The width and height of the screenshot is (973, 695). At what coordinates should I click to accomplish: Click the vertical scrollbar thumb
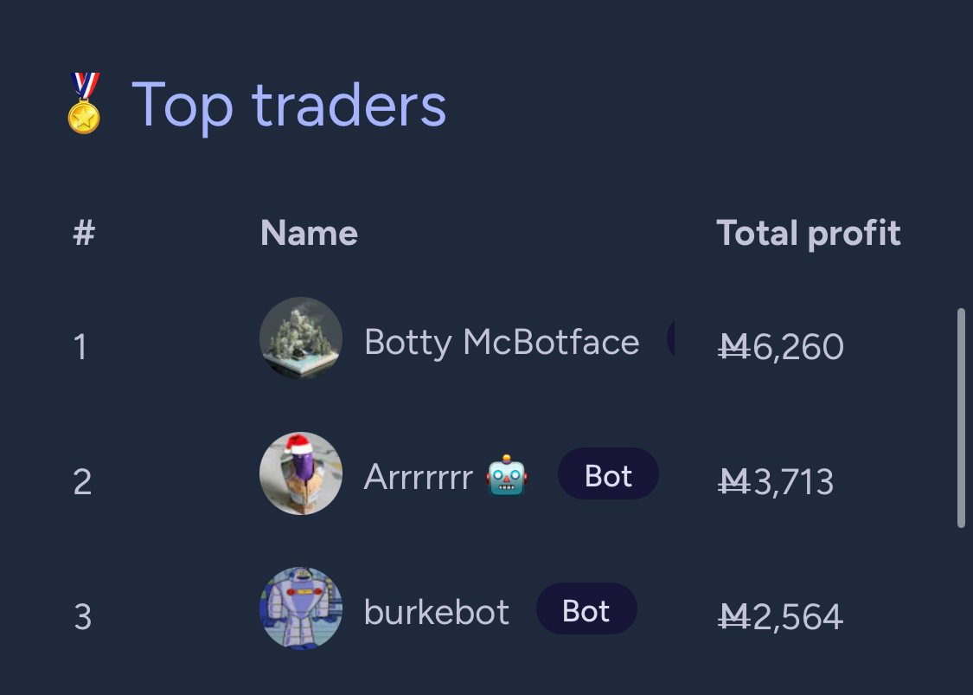coord(961,418)
